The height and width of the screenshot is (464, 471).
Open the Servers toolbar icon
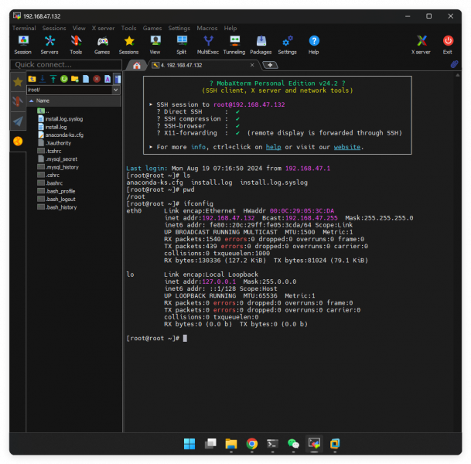click(x=49, y=44)
